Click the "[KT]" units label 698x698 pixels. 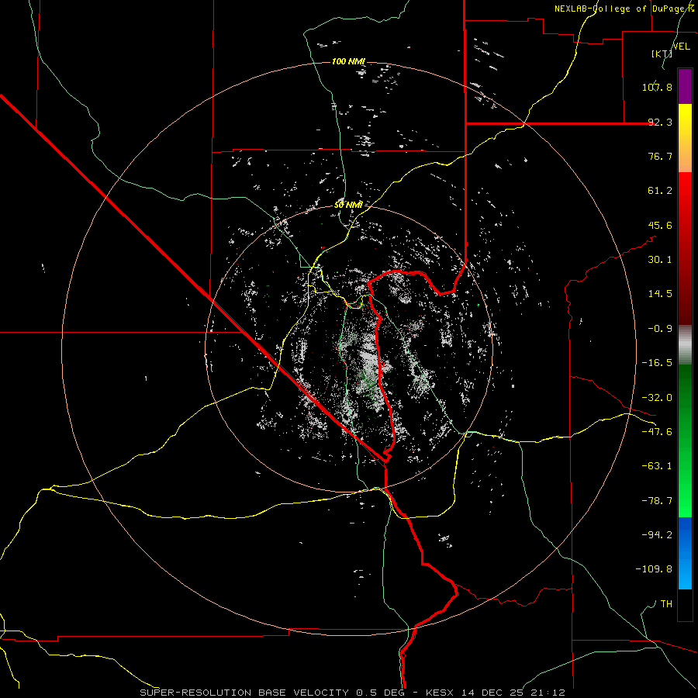pyautogui.click(x=662, y=54)
